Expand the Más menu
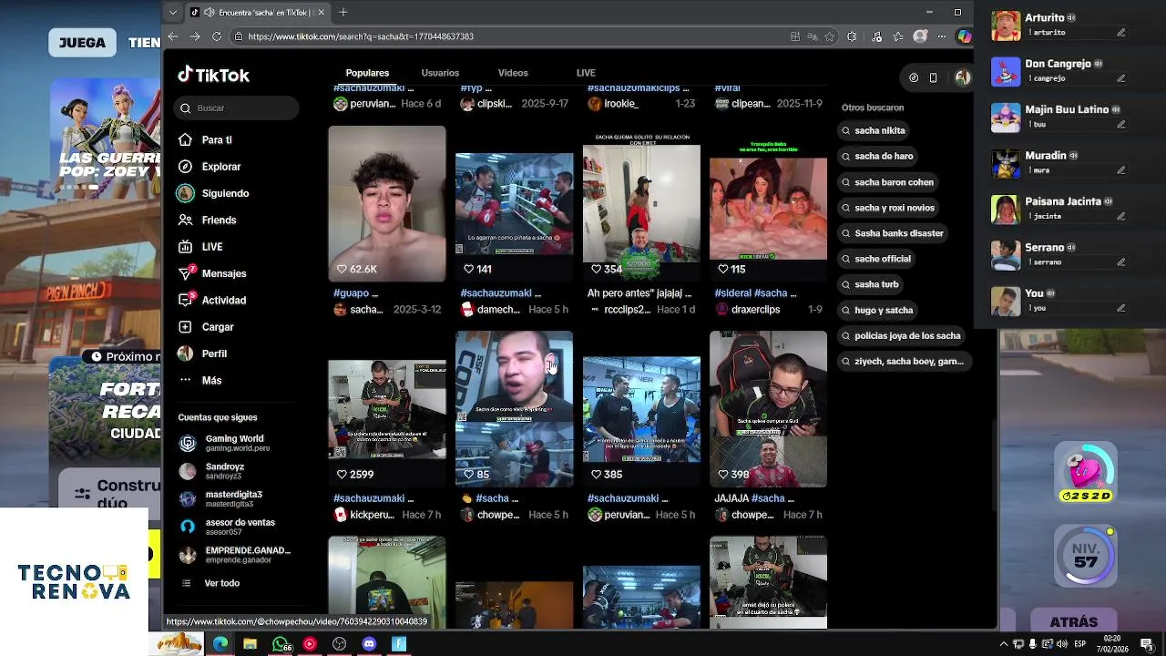1166x656 pixels. (200, 380)
